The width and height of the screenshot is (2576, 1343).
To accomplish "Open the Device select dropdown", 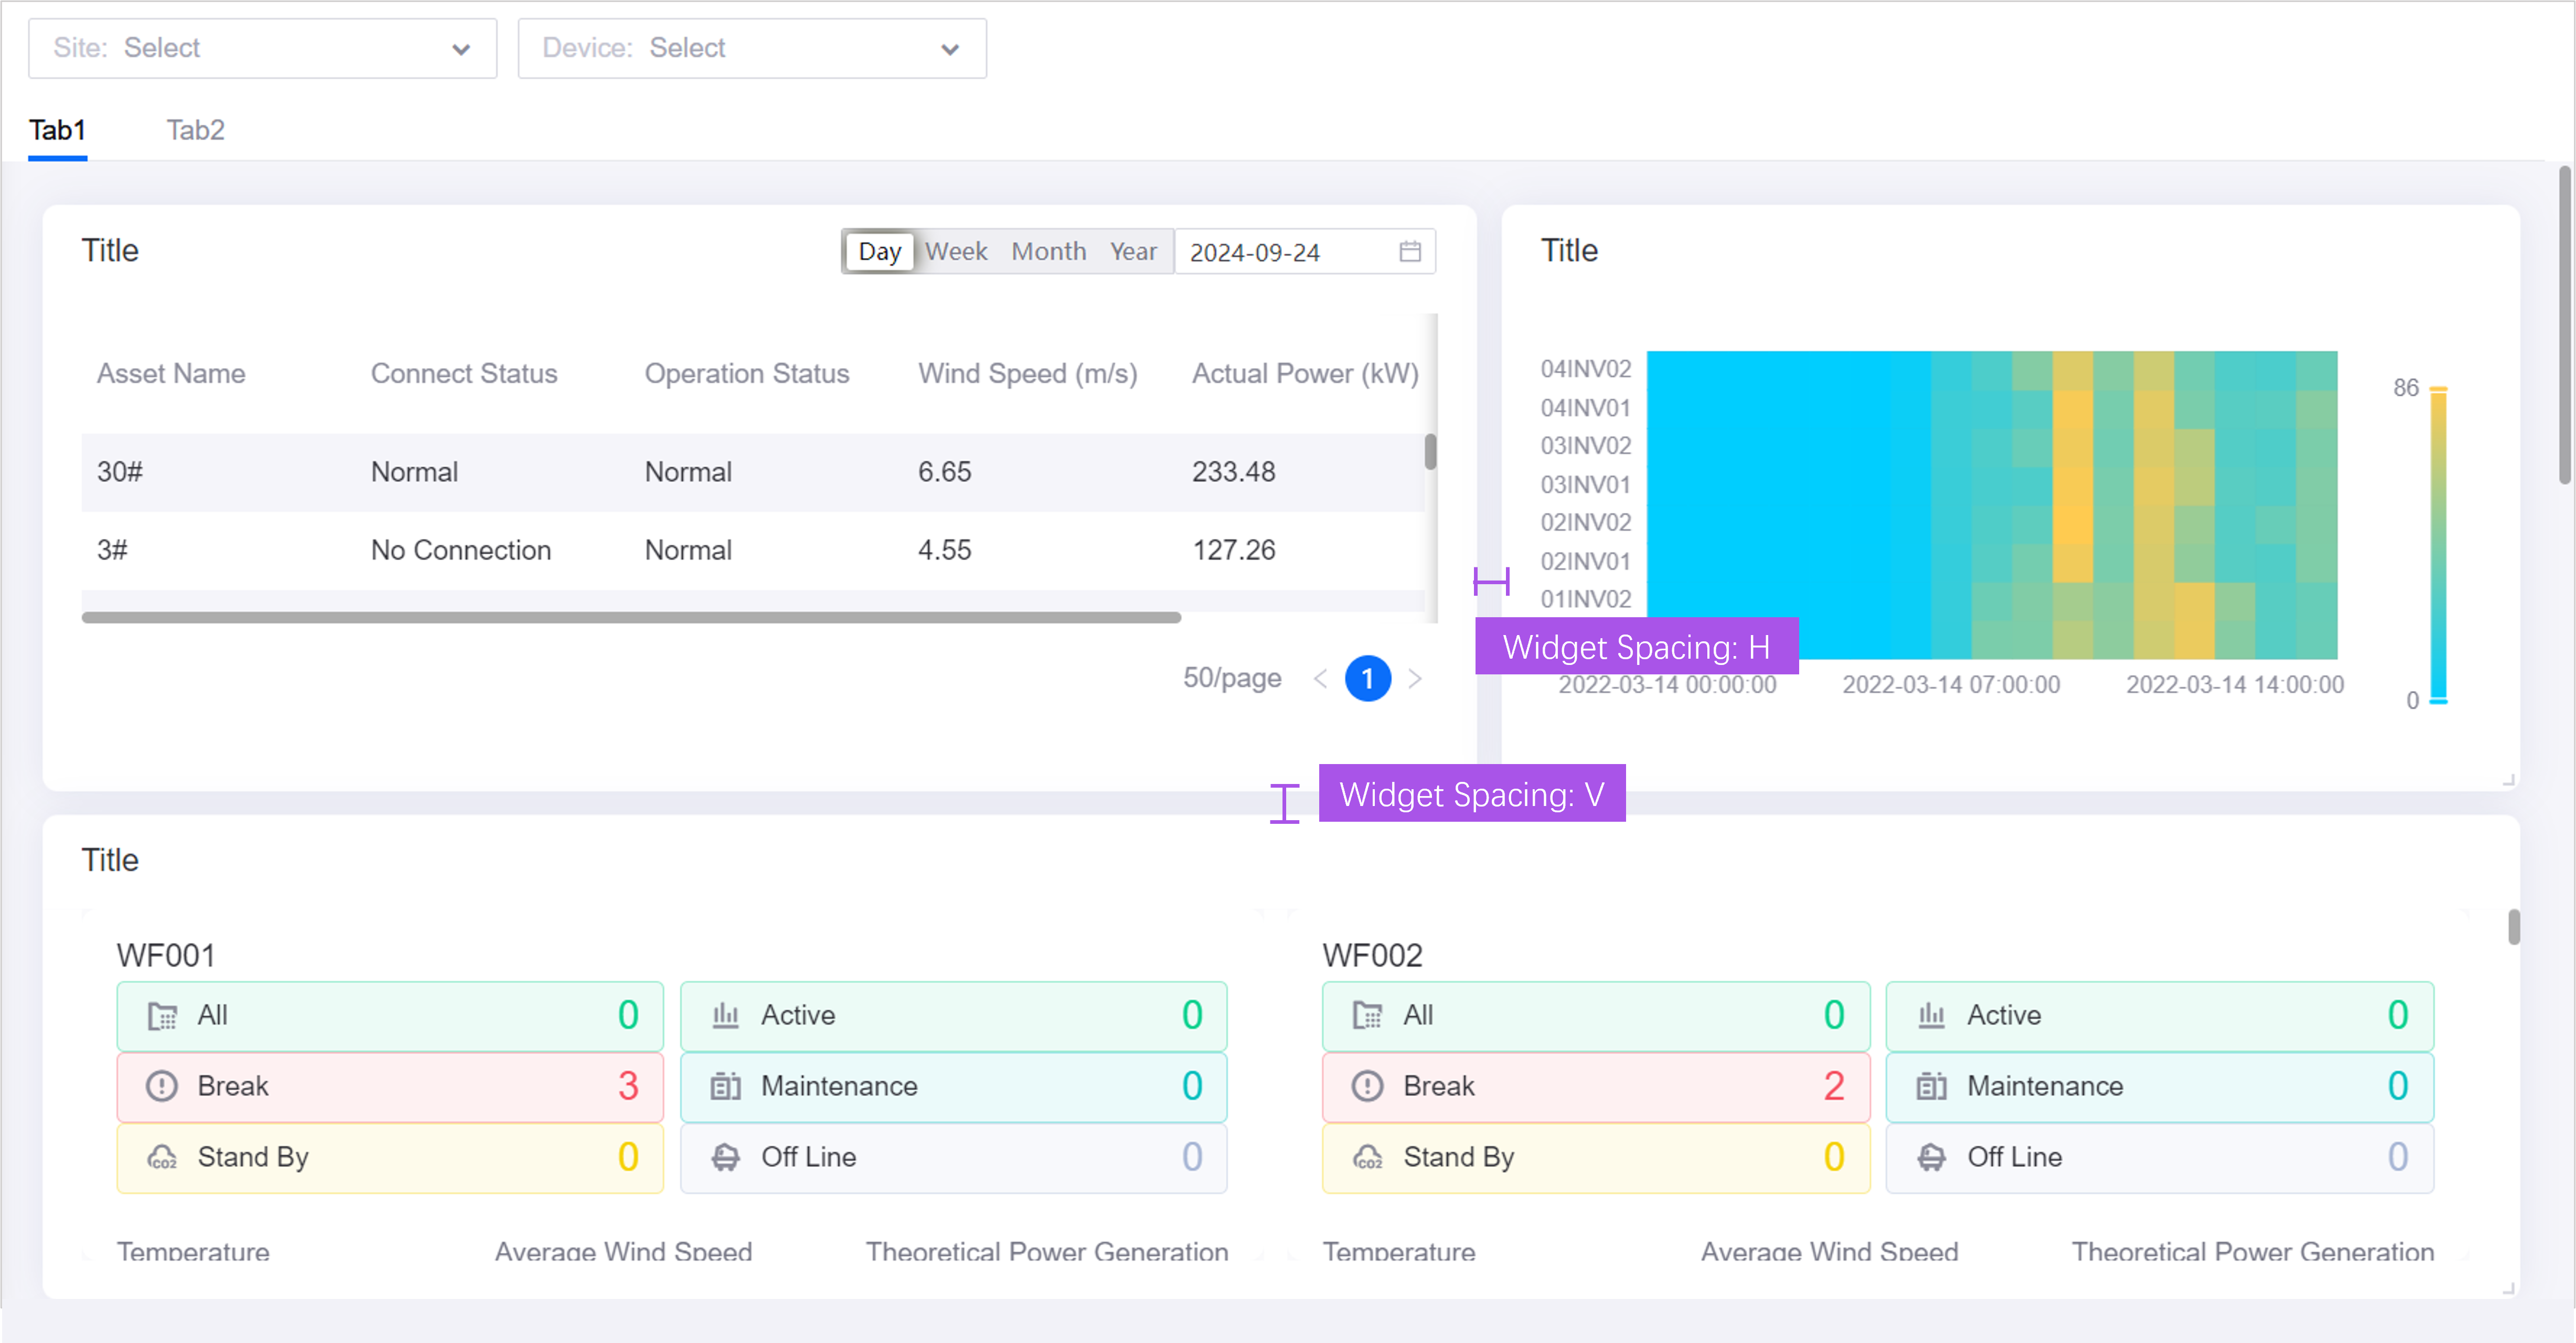I will 752,48.
